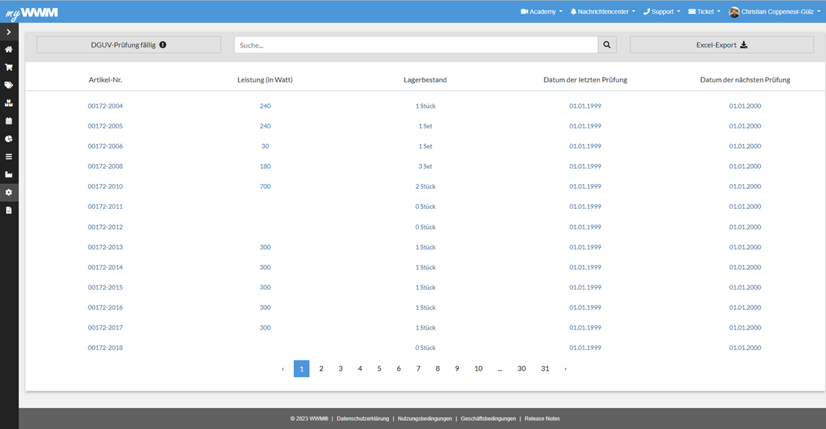Click the next page arrow in pagination
The width and height of the screenshot is (826, 429).
pyautogui.click(x=566, y=369)
